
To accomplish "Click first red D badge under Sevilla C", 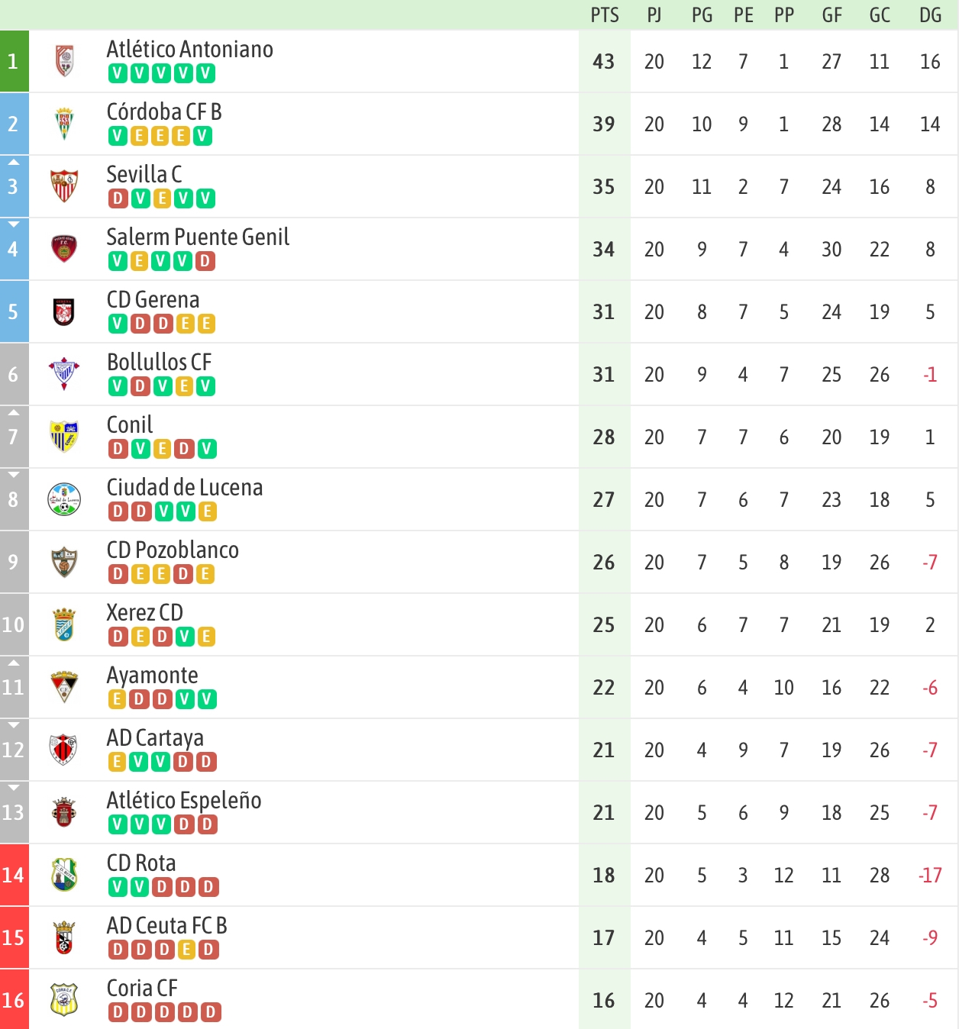I will coord(118,199).
